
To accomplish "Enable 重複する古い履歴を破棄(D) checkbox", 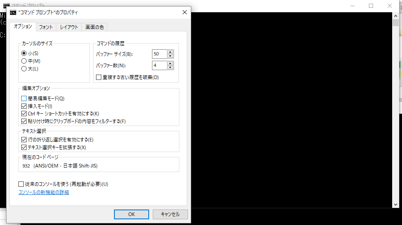I will pyautogui.click(x=99, y=77).
